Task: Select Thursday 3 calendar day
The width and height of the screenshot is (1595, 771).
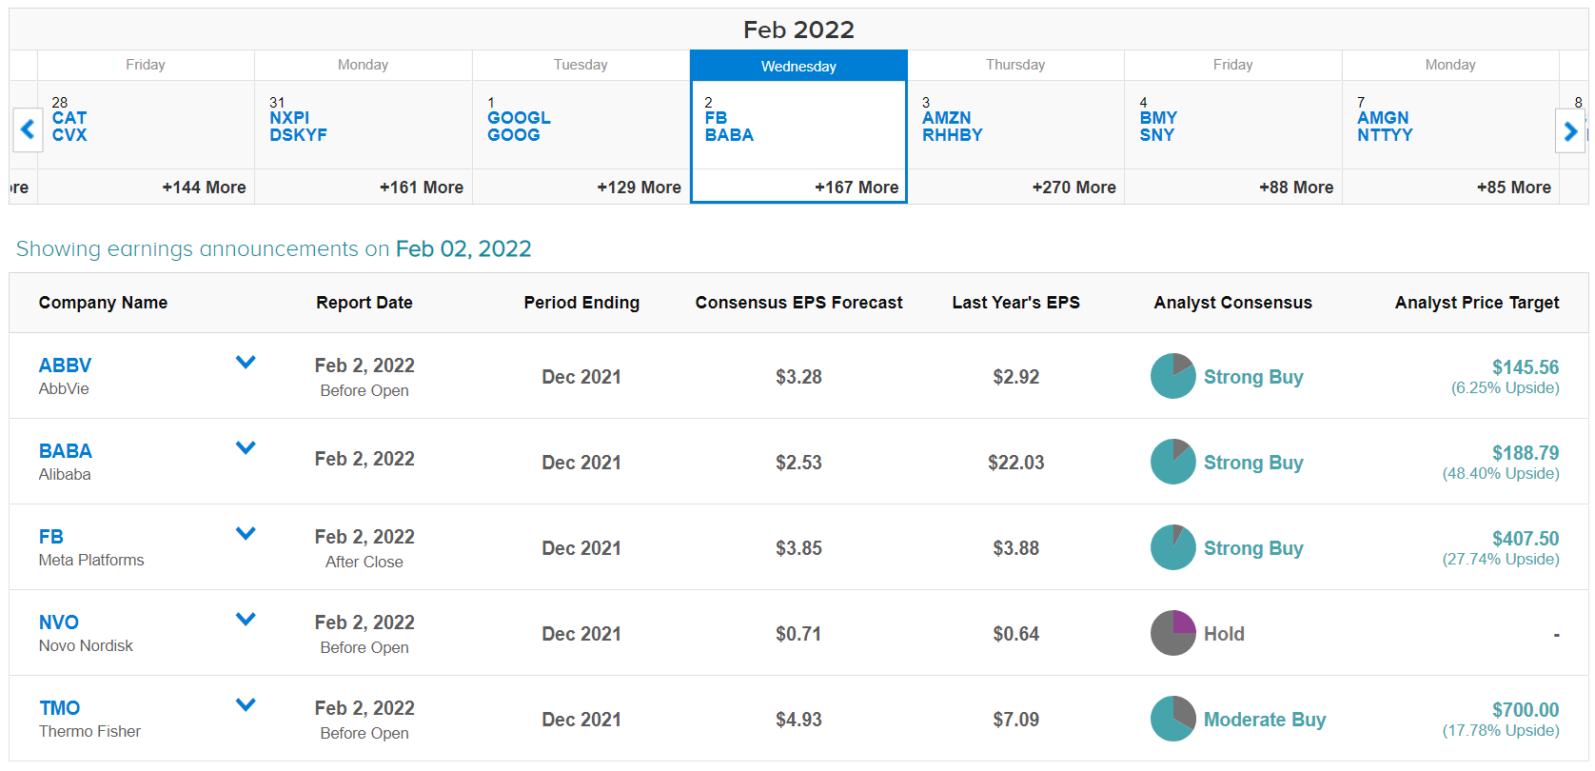Action: 1015,127
